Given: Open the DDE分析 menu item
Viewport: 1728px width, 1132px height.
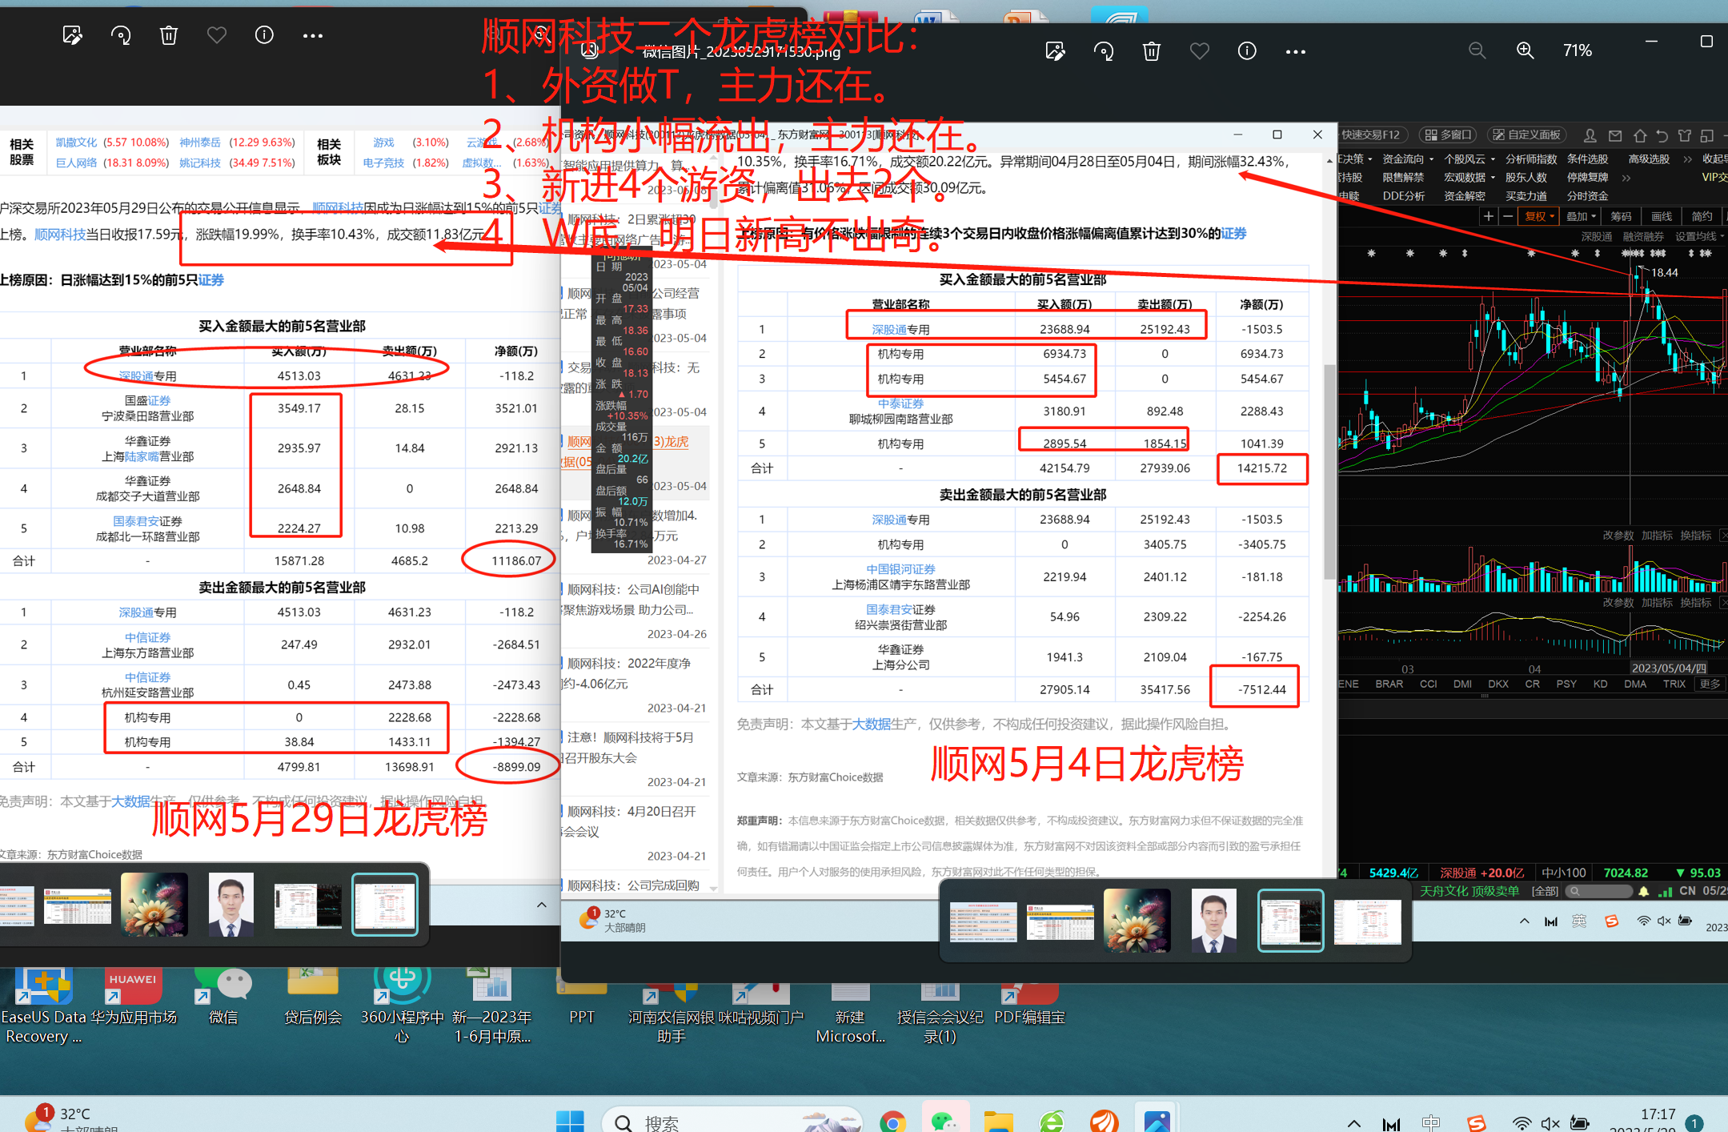Looking at the screenshot, I should pyautogui.click(x=1404, y=195).
